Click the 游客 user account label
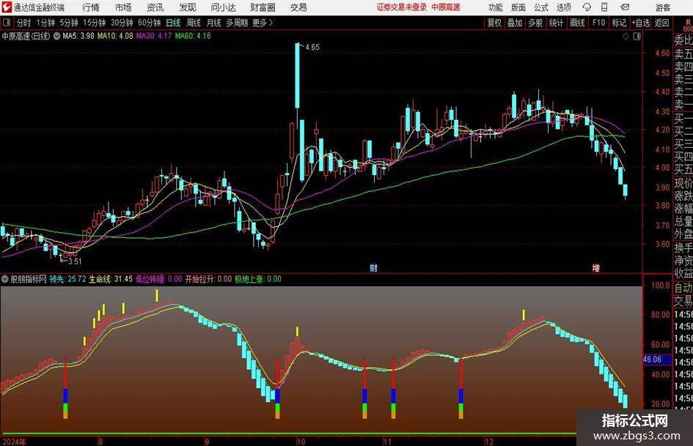693x446 pixels. pos(663,7)
